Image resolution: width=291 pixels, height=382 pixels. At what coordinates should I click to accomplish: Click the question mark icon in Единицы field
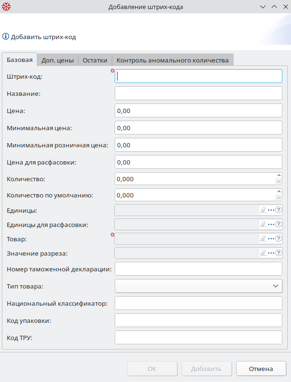click(279, 210)
